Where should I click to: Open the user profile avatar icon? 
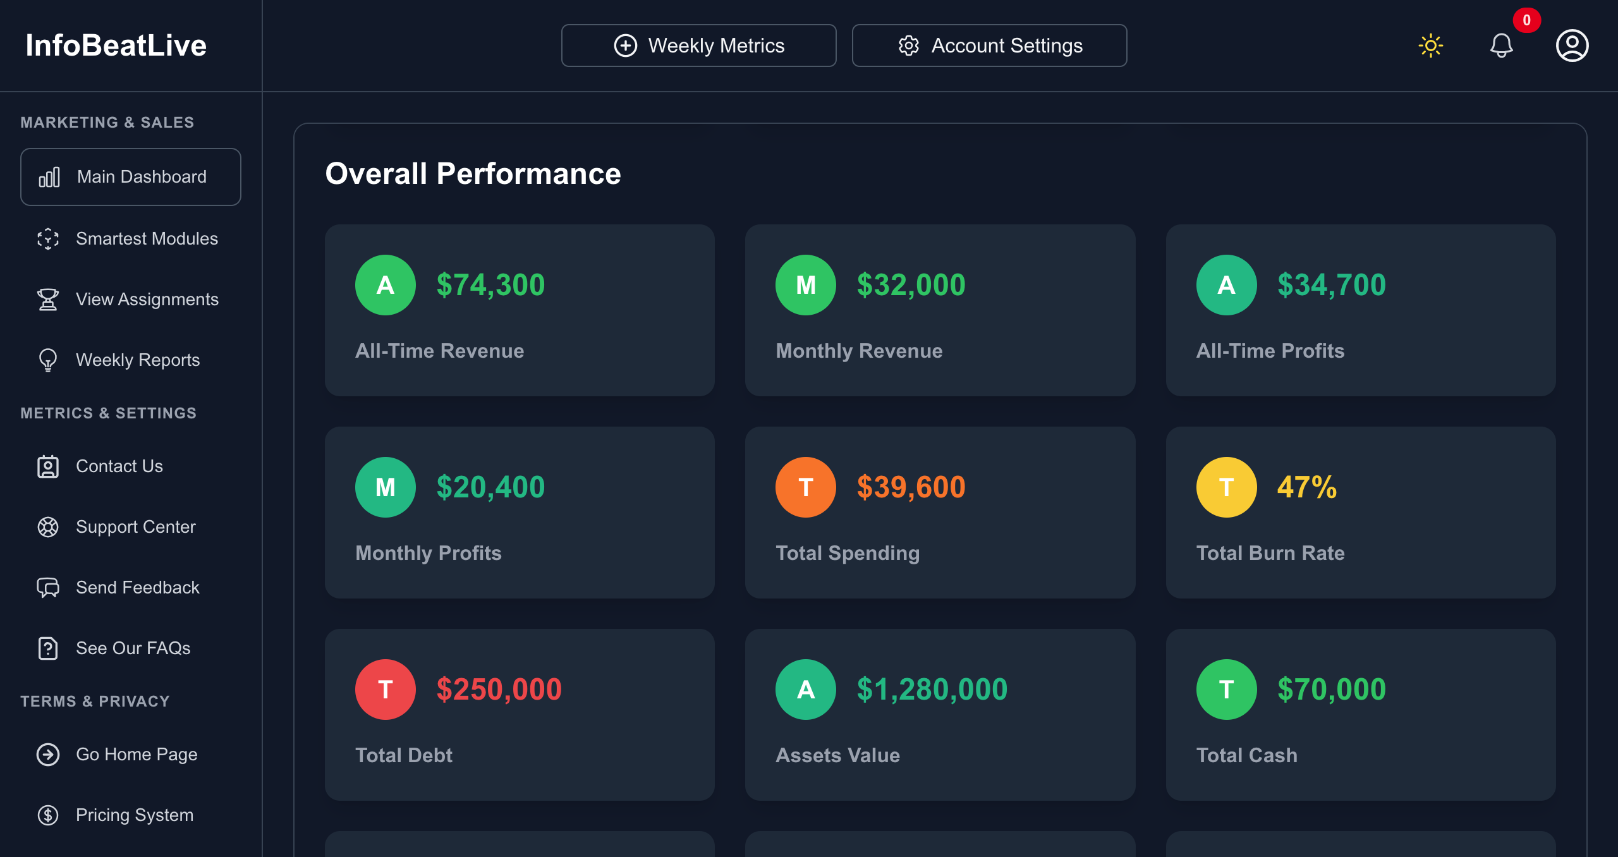pyautogui.click(x=1572, y=46)
